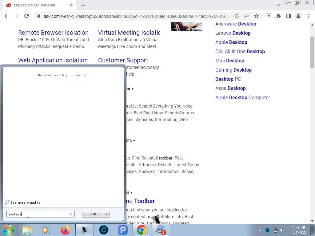Open Alienware Desktop related search
Screen dimensions: 315x236
pyautogui.click(x=236, y=24)
